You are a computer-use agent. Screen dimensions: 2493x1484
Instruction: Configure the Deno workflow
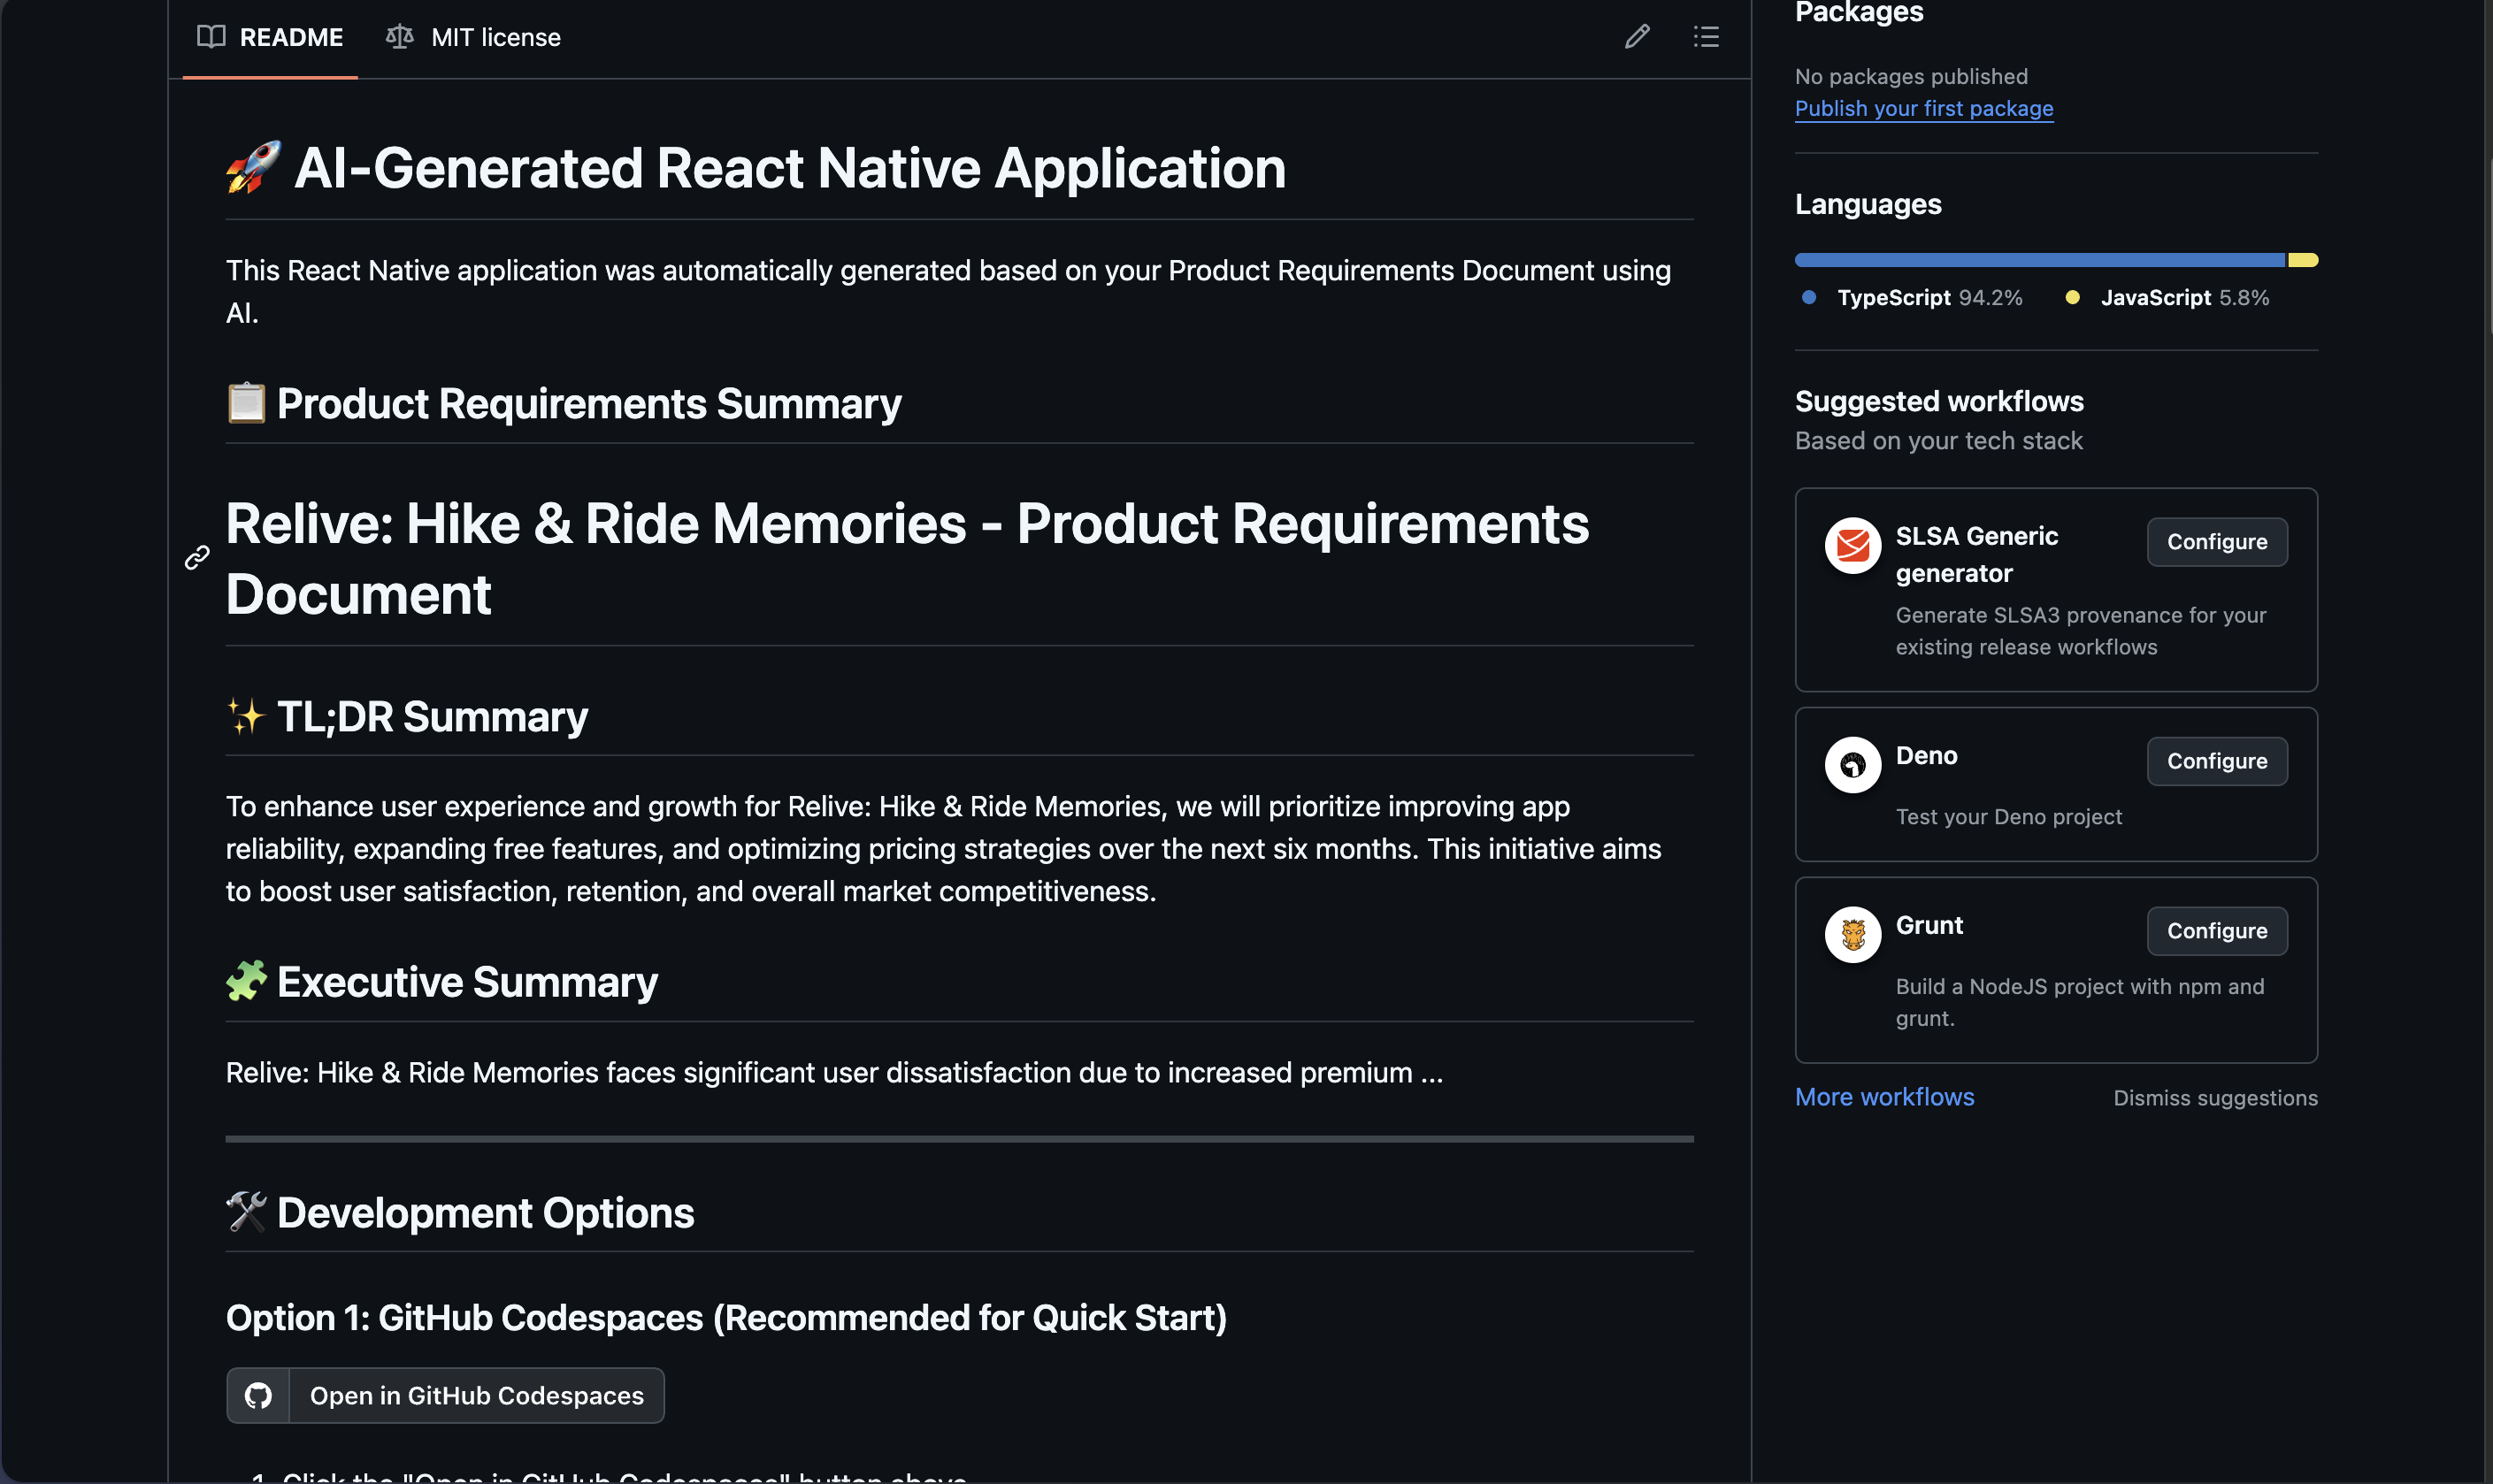click(x=2216, y=761)
